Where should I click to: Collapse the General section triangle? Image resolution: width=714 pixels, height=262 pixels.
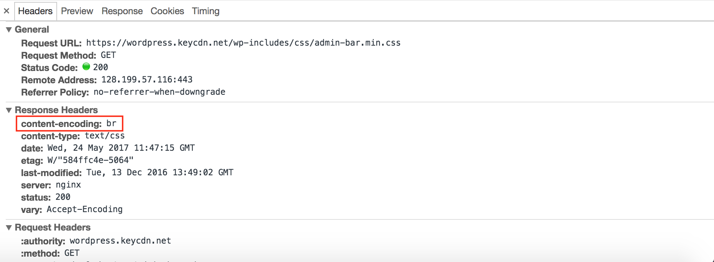pos(9,30)
